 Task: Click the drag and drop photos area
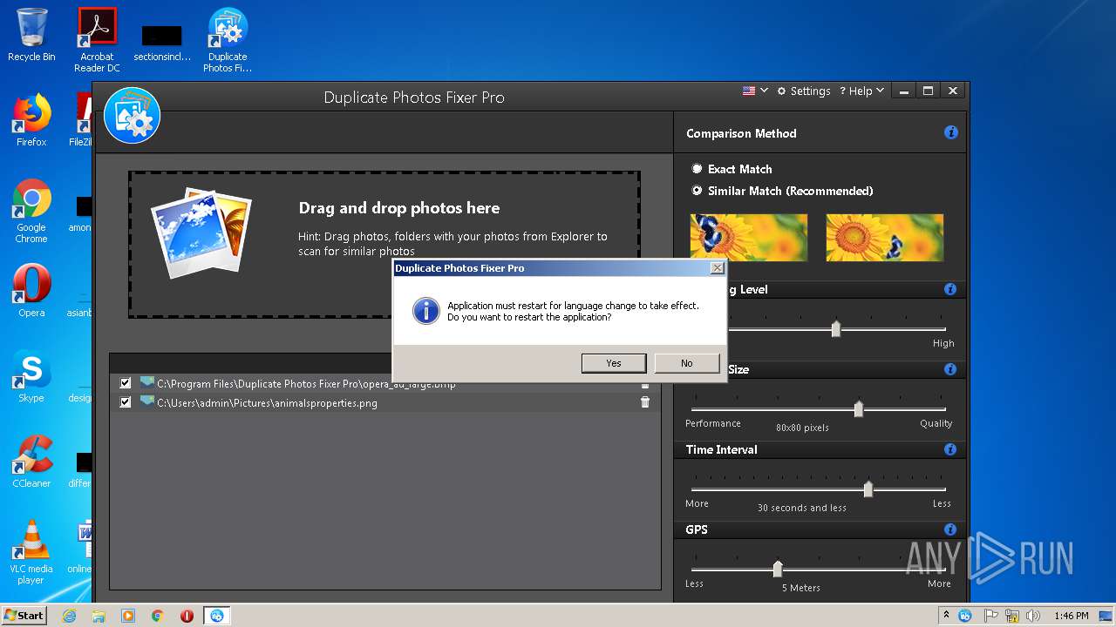pos(384,244)
